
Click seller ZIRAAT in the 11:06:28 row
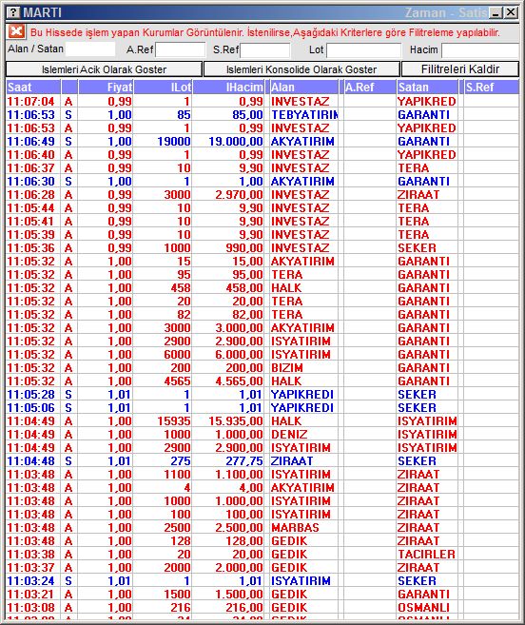point(418,194)
